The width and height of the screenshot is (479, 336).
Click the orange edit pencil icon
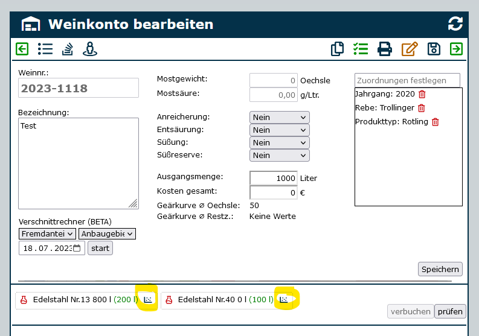(410, 49)
